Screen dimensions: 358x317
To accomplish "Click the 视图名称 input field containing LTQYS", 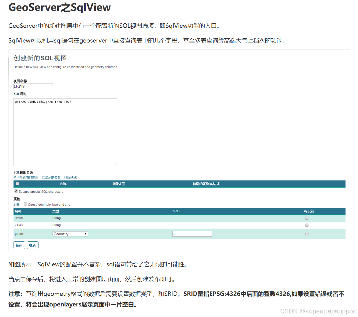I will [x=33, y=86].
